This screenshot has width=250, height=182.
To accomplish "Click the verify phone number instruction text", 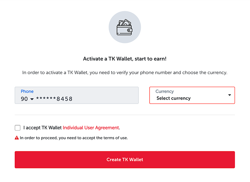I will (x=124, y=72).
